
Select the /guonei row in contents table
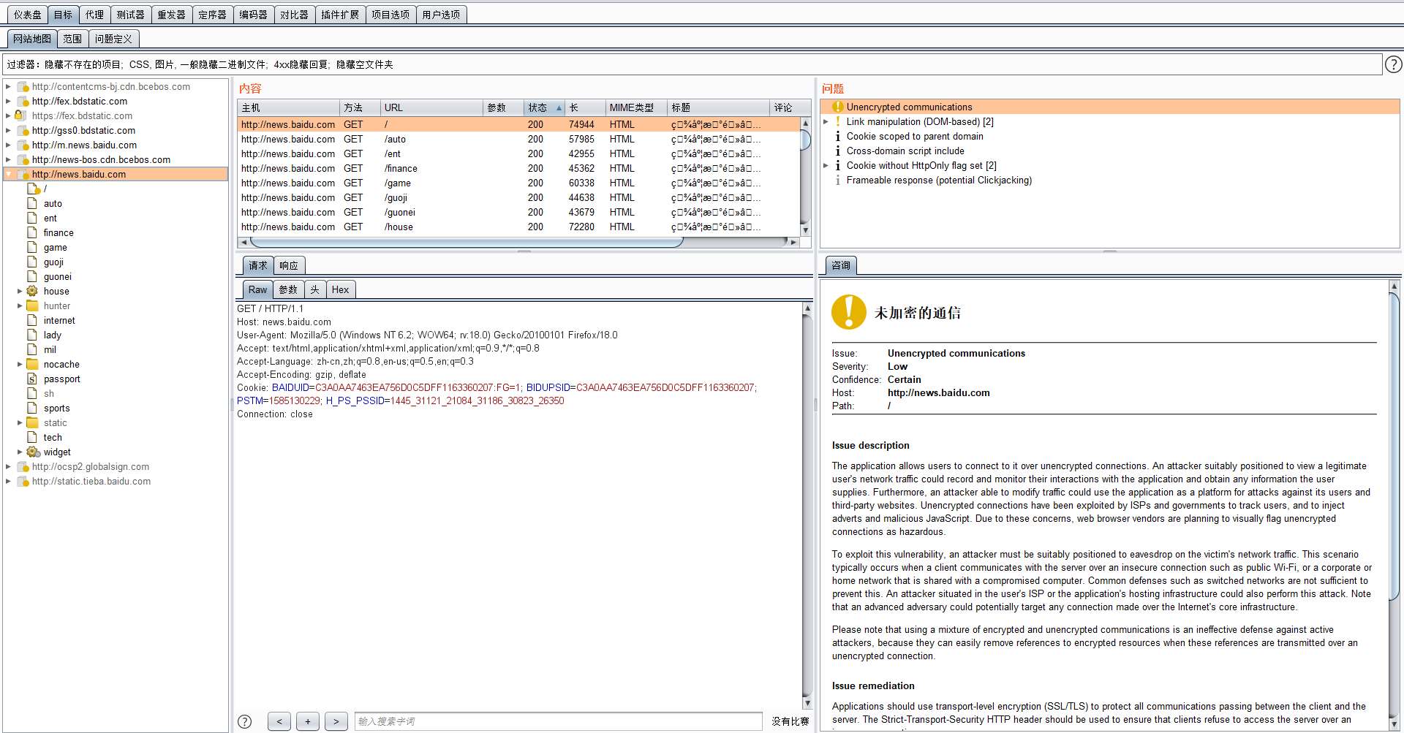[518, 212]
